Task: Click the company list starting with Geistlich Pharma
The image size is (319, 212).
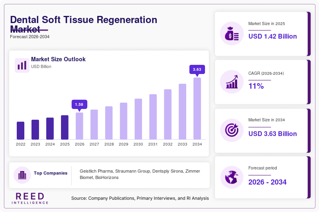Action: [x=140, y=174]
